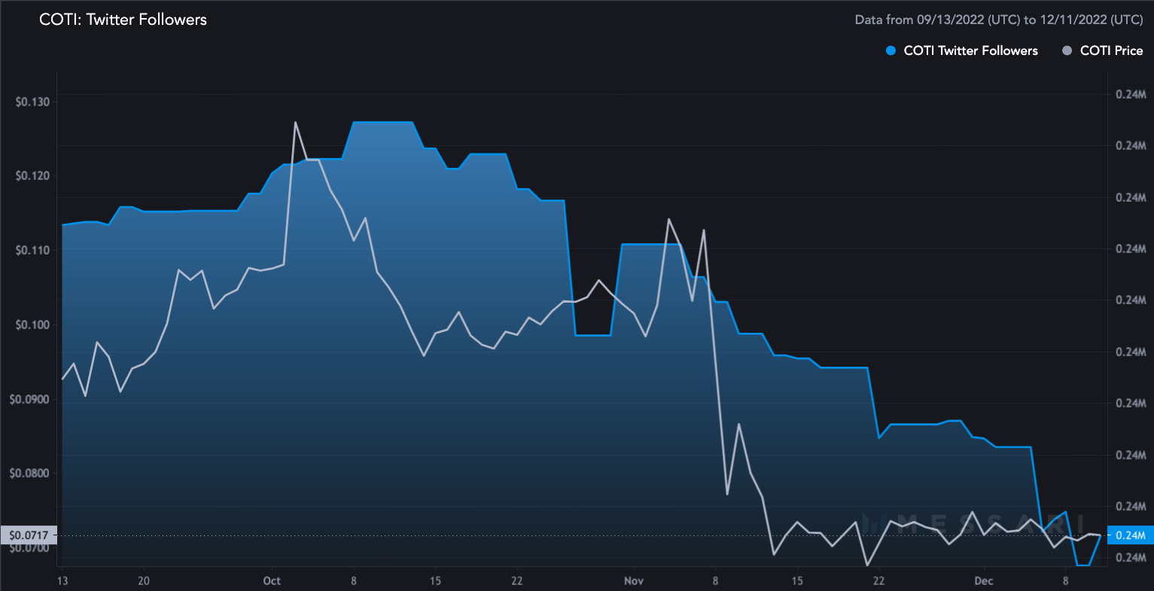1154x591 pixels.
Task: Click the COTI: Twitter Followers chart title
Action: pyautogui.click(x=123, y=20)
